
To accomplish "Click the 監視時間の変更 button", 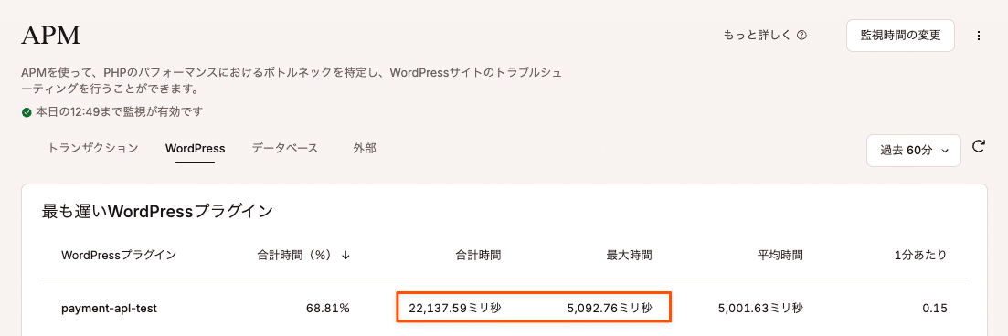I will click(900, 36).
